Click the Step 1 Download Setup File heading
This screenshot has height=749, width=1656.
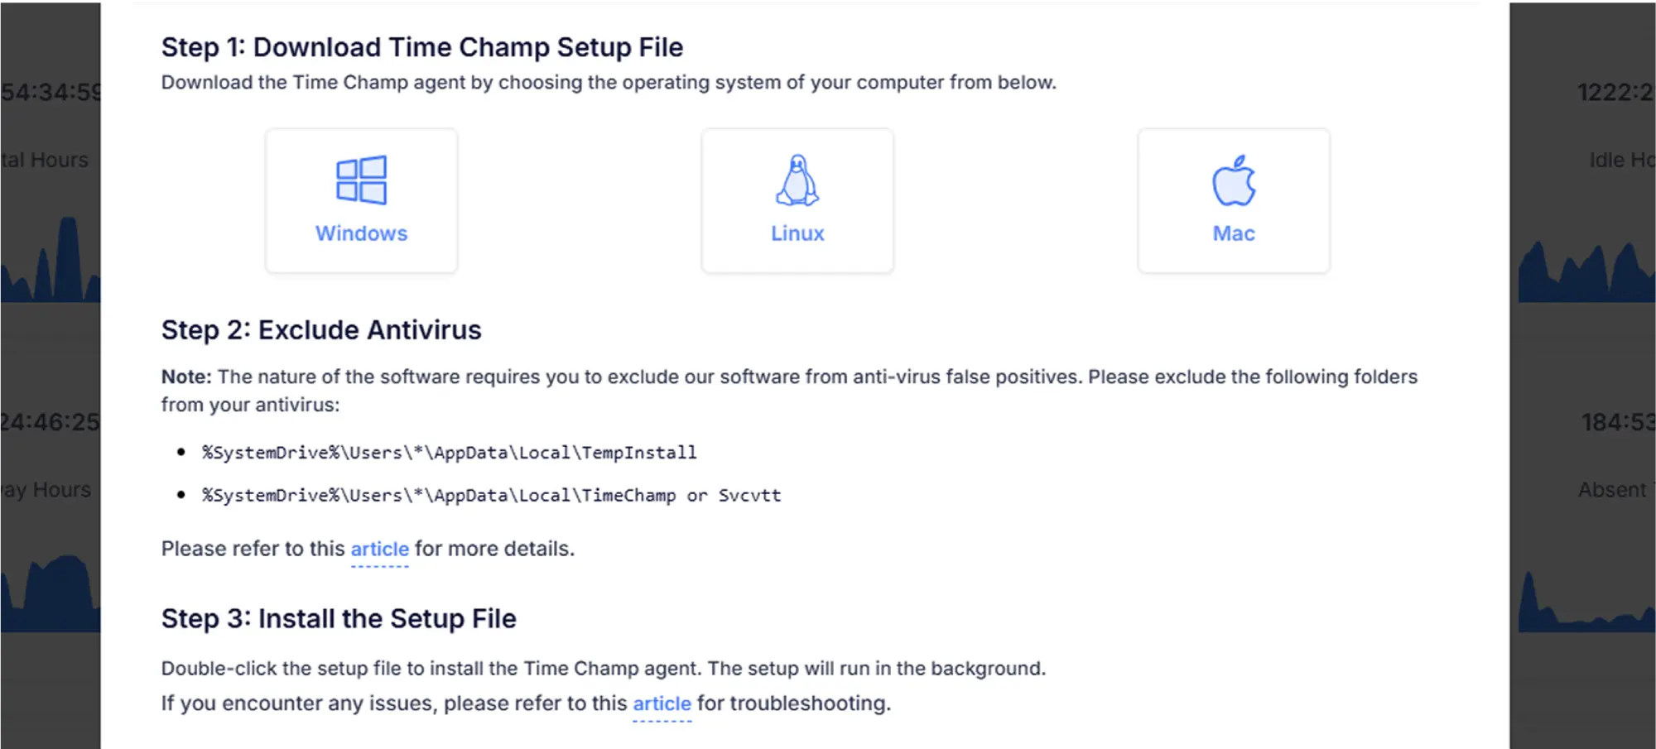pyautogui.click(x=422, y=47)
